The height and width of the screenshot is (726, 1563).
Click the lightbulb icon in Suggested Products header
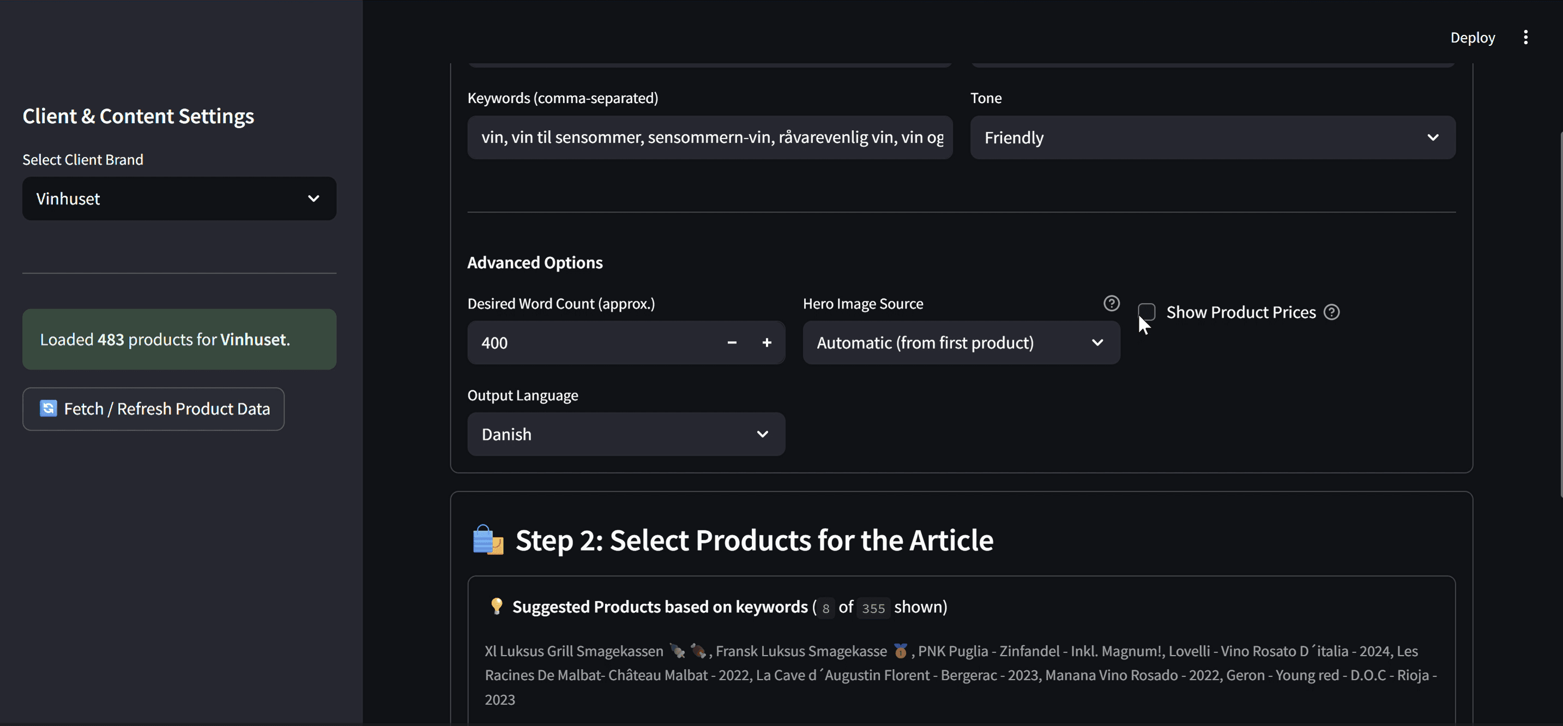point(496,607)
